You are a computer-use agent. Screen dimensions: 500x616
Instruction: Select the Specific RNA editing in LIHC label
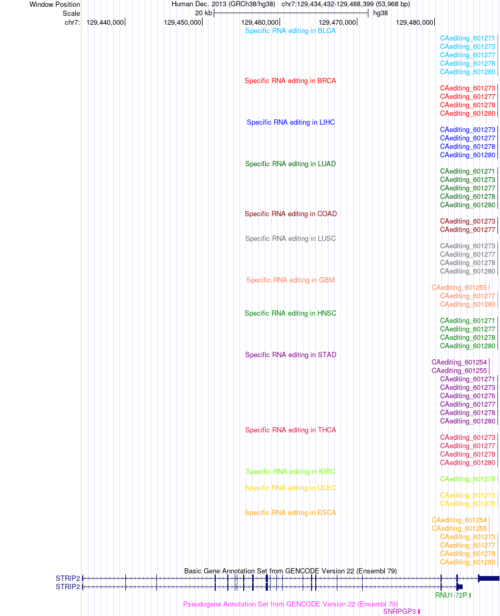(x=291, y=123)
